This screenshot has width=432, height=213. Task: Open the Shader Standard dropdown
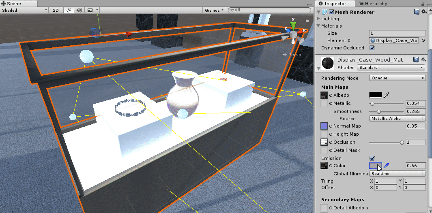[391, 67]
